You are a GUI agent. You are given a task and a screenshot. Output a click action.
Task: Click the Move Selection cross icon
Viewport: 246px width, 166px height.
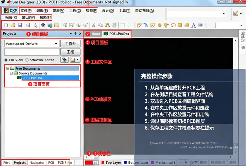coord(129,25)
